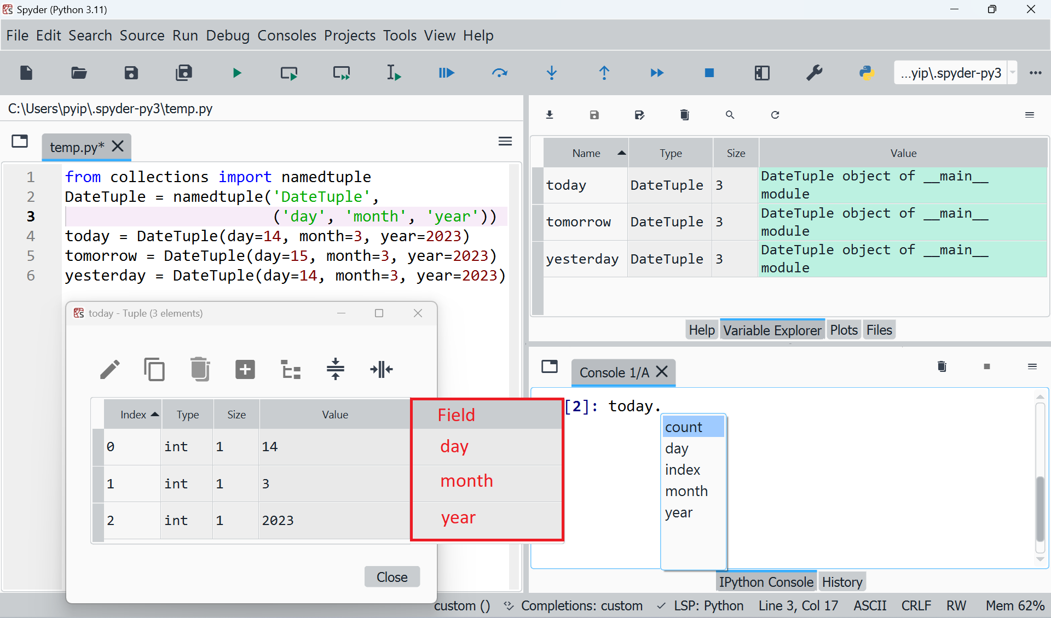Click the Edit pencil icon in tuple dialog
Viewport: 1051px width, 618px height.
tap(109, 370)
